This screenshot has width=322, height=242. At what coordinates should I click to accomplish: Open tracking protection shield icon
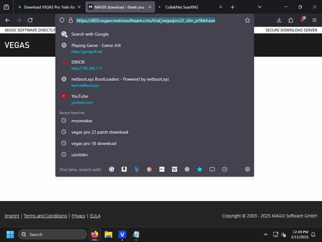62,20
